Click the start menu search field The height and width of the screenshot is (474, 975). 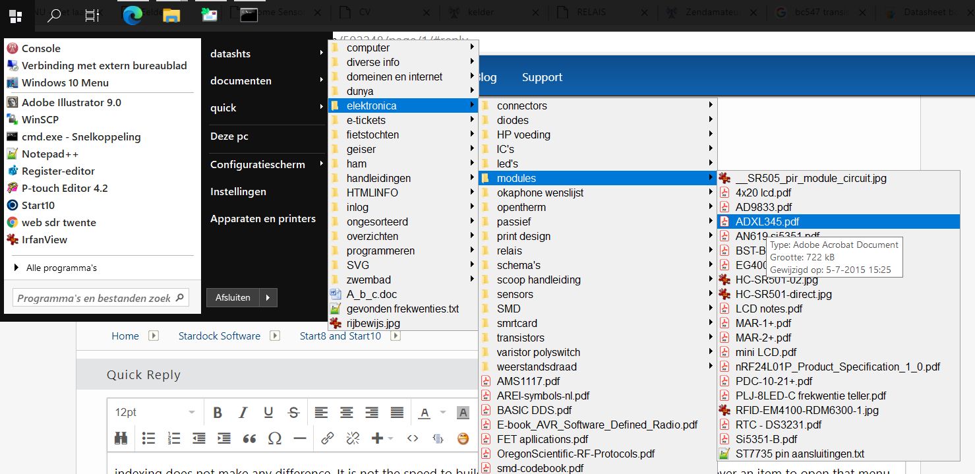101,298
